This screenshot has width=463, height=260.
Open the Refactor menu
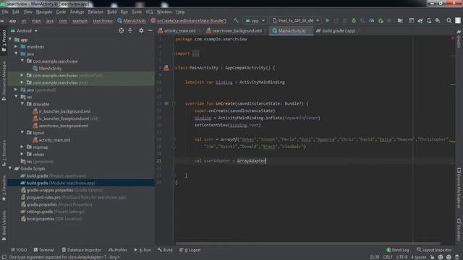pyautogui.click(x=95, y=12)
